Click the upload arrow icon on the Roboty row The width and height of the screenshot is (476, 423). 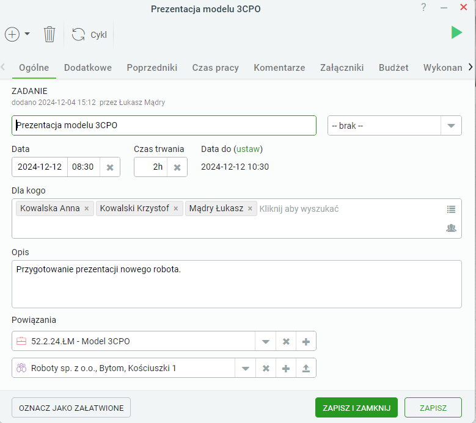tap(306, 369)
